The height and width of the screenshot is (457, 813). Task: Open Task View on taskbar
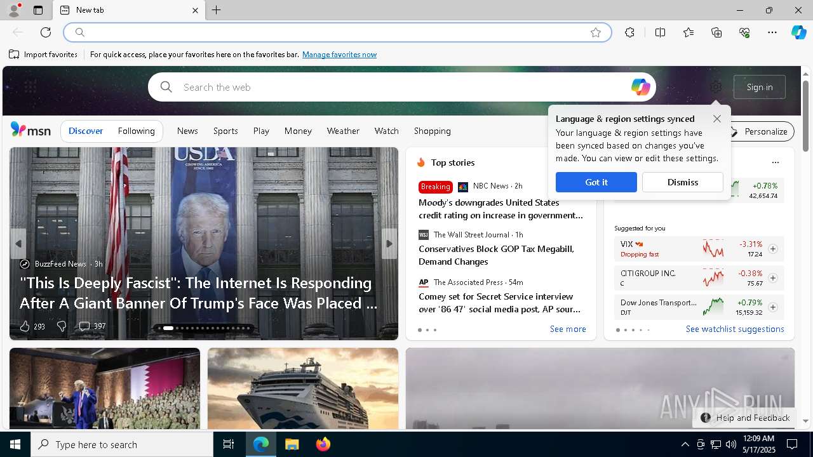229,444
